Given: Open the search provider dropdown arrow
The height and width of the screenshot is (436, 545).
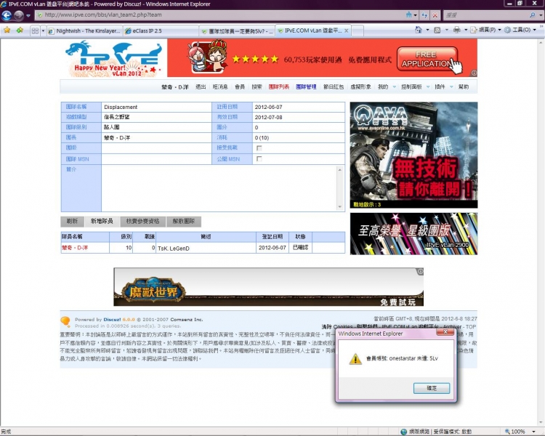Looking at the screenshot, I should [541, 16].
